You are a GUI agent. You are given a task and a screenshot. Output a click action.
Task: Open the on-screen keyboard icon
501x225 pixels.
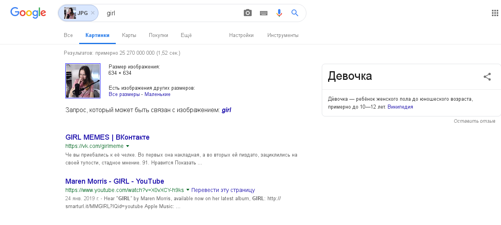(x=263, y=13)
